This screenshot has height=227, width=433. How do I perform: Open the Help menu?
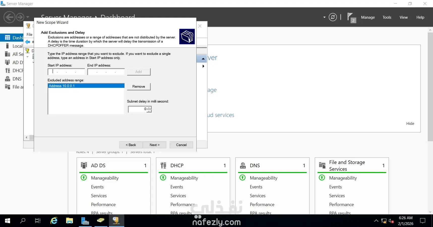tap(420, 17)
